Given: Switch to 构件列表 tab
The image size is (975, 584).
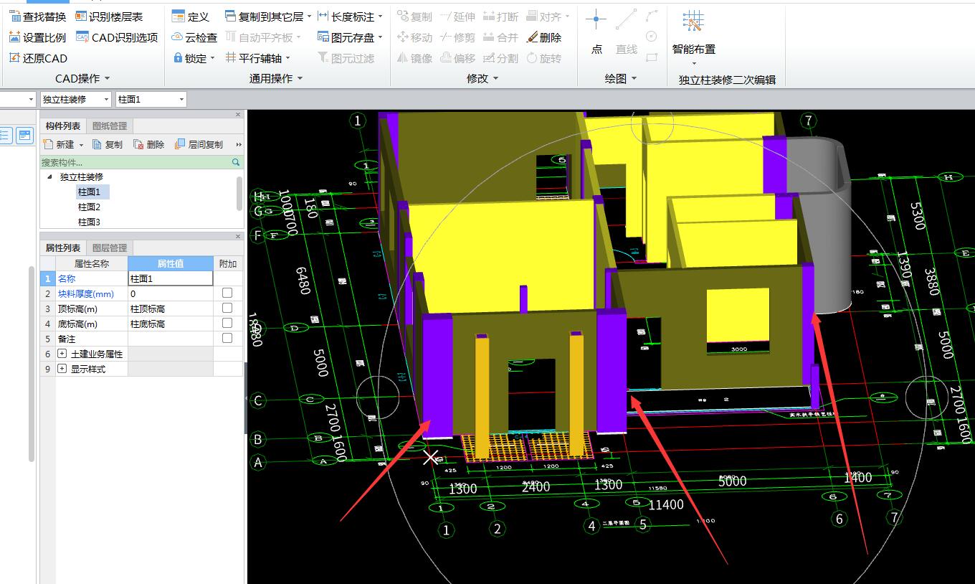Looking at the screenshot, I should [x=63, y=126].
